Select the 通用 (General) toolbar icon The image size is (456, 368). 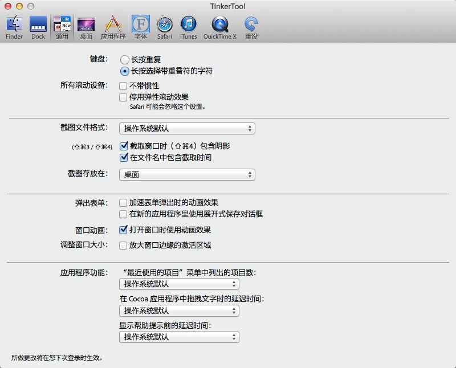pos(62,27)
